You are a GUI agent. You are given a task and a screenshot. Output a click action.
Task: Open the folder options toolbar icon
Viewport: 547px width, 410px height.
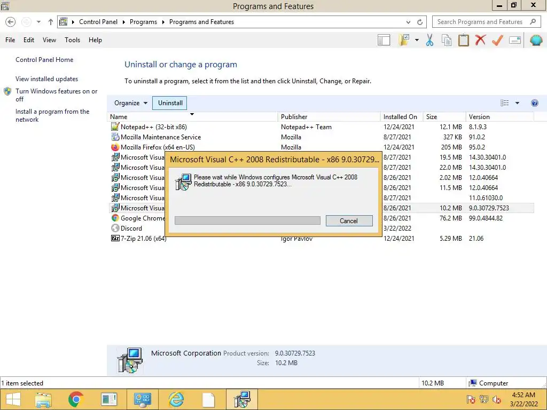404,40
